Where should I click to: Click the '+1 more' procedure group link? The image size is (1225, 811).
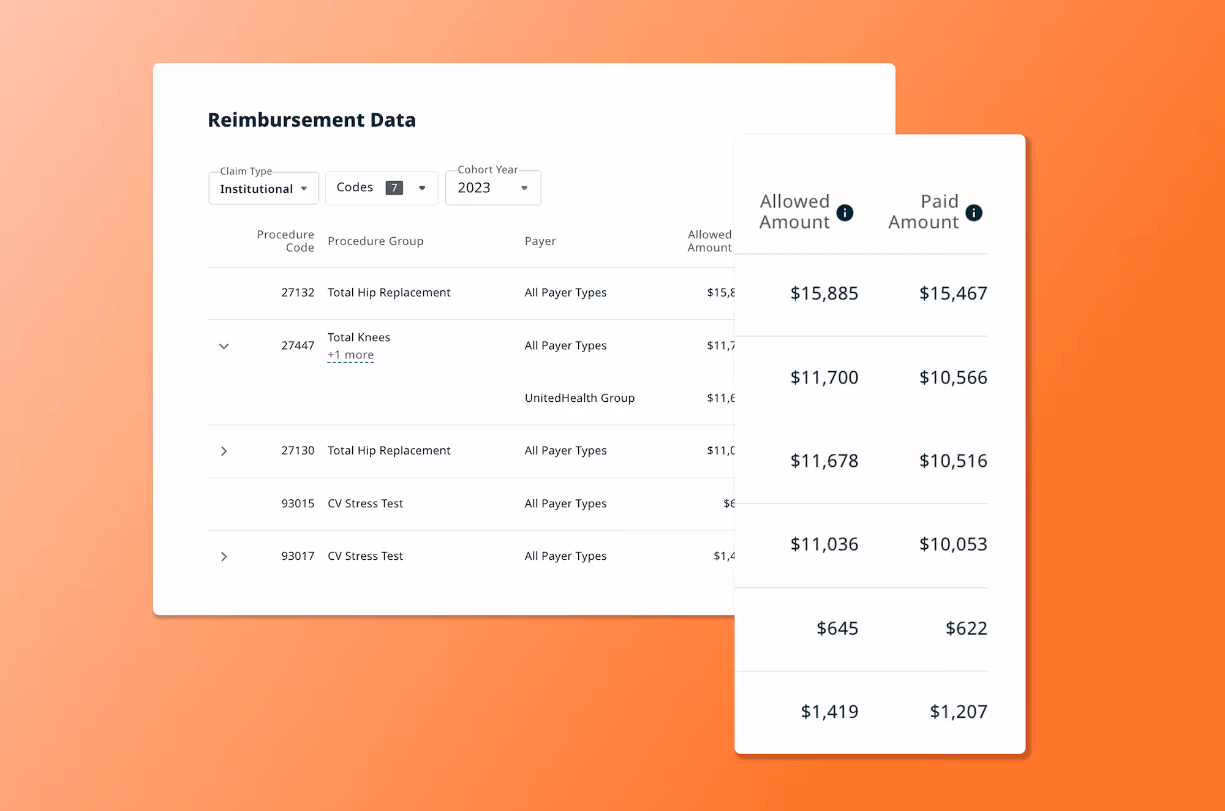(x=350, y=355)
